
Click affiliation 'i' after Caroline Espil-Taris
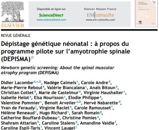point(41,127)
